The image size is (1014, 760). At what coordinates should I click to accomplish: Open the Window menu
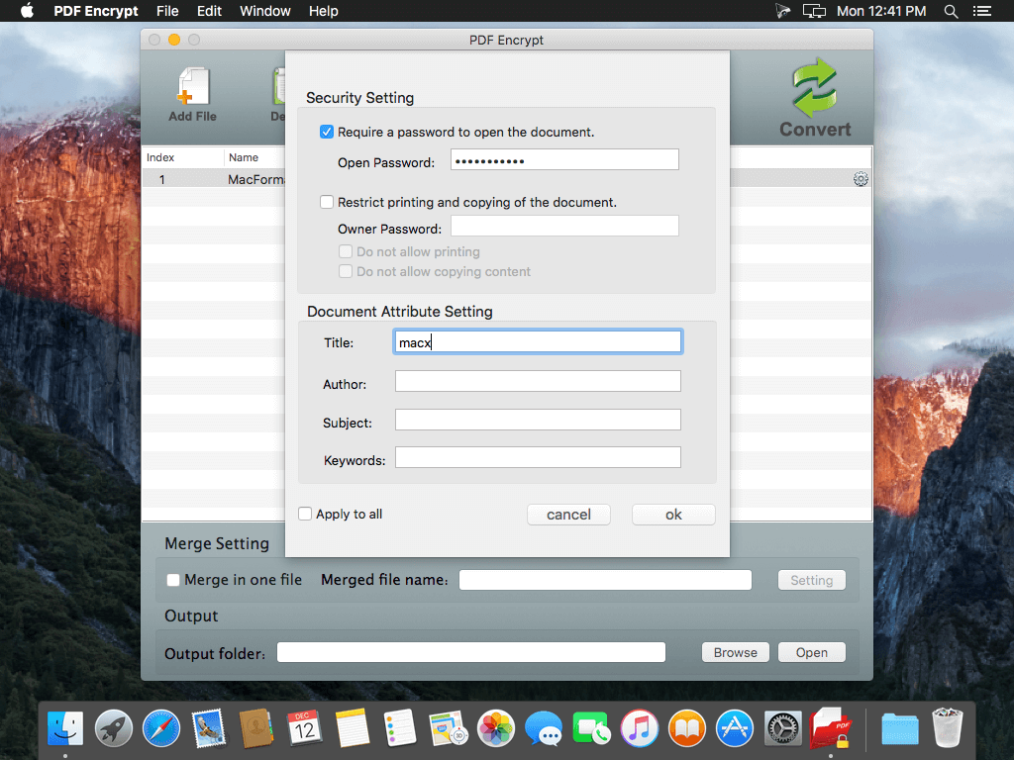(265, 11)
